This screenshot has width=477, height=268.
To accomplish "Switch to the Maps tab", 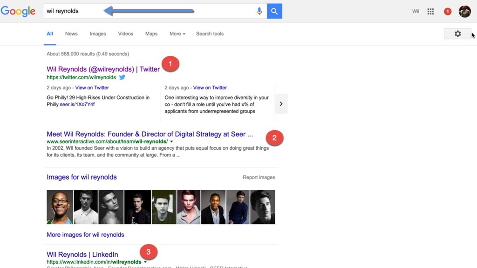I will (x=151, y=33).
